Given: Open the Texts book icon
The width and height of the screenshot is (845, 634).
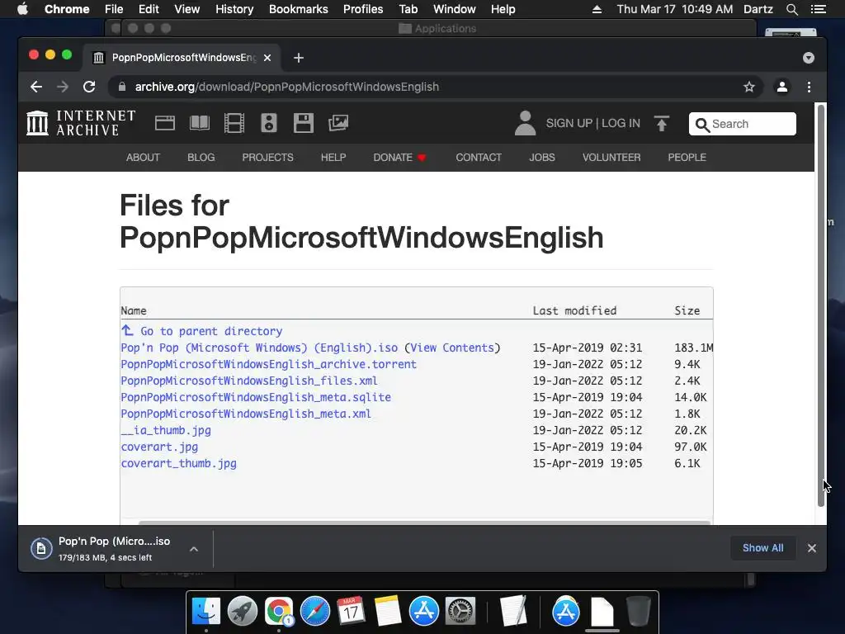Looking at the screenshot, I should [200, 123].
